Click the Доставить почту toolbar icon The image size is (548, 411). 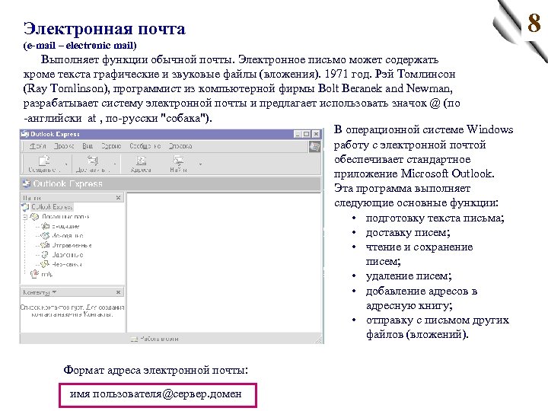click(92, 161)
